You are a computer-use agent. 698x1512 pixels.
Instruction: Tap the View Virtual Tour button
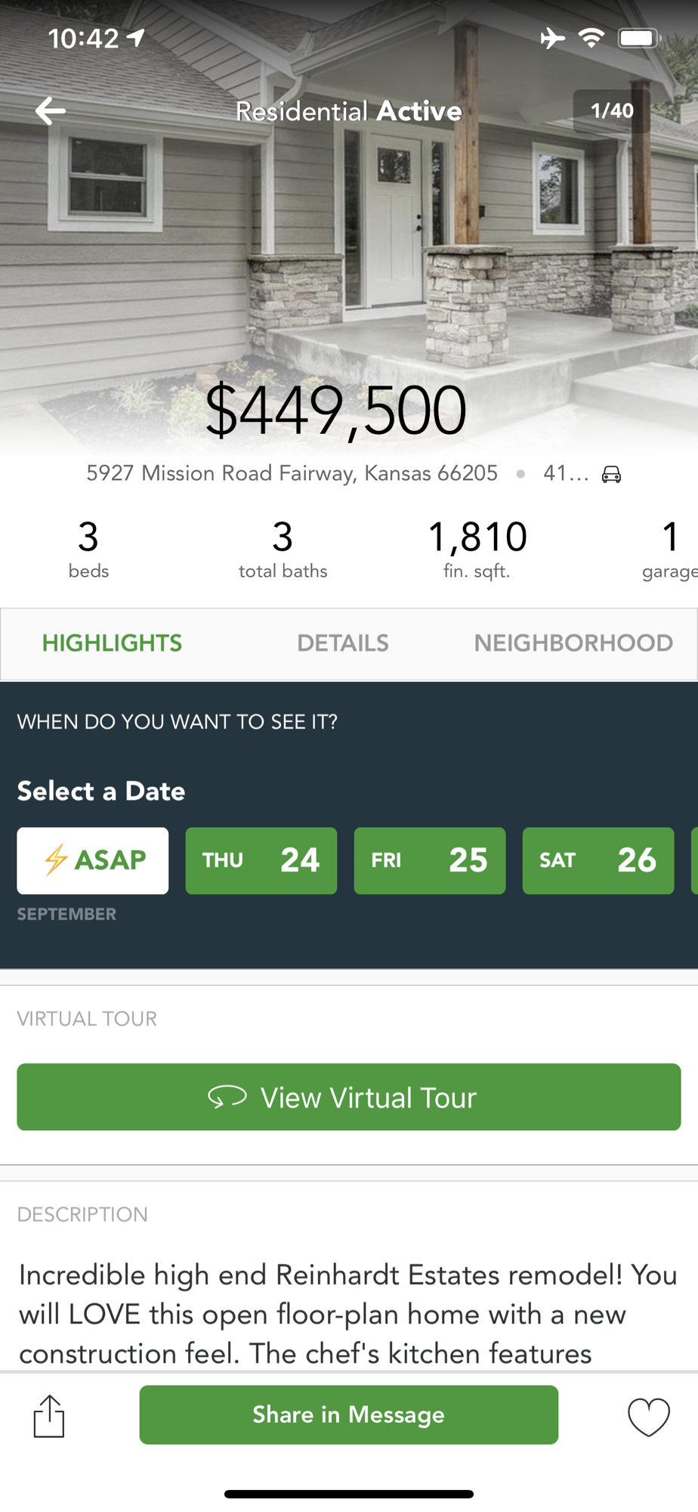coord(349,1097)
